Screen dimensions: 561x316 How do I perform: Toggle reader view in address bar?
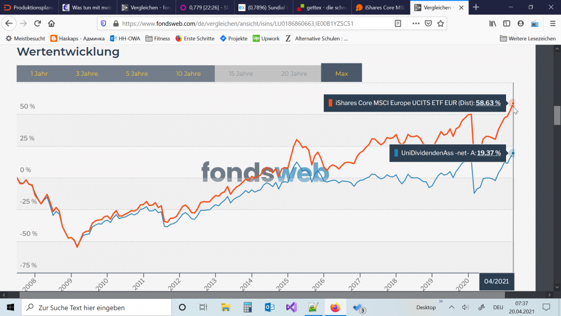coord(398,24)
